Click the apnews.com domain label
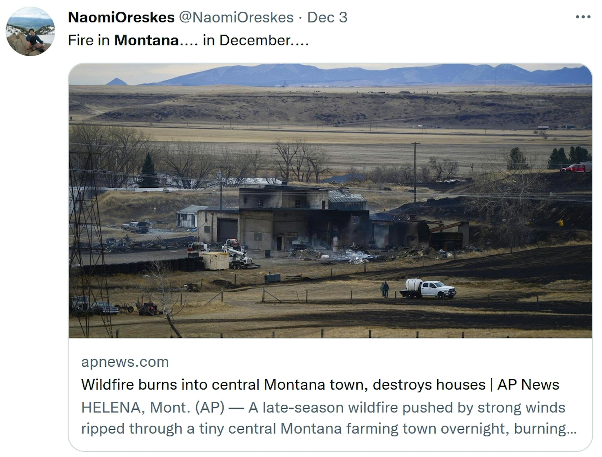Screen dimensions: 602x457 (x=125, y=362)
